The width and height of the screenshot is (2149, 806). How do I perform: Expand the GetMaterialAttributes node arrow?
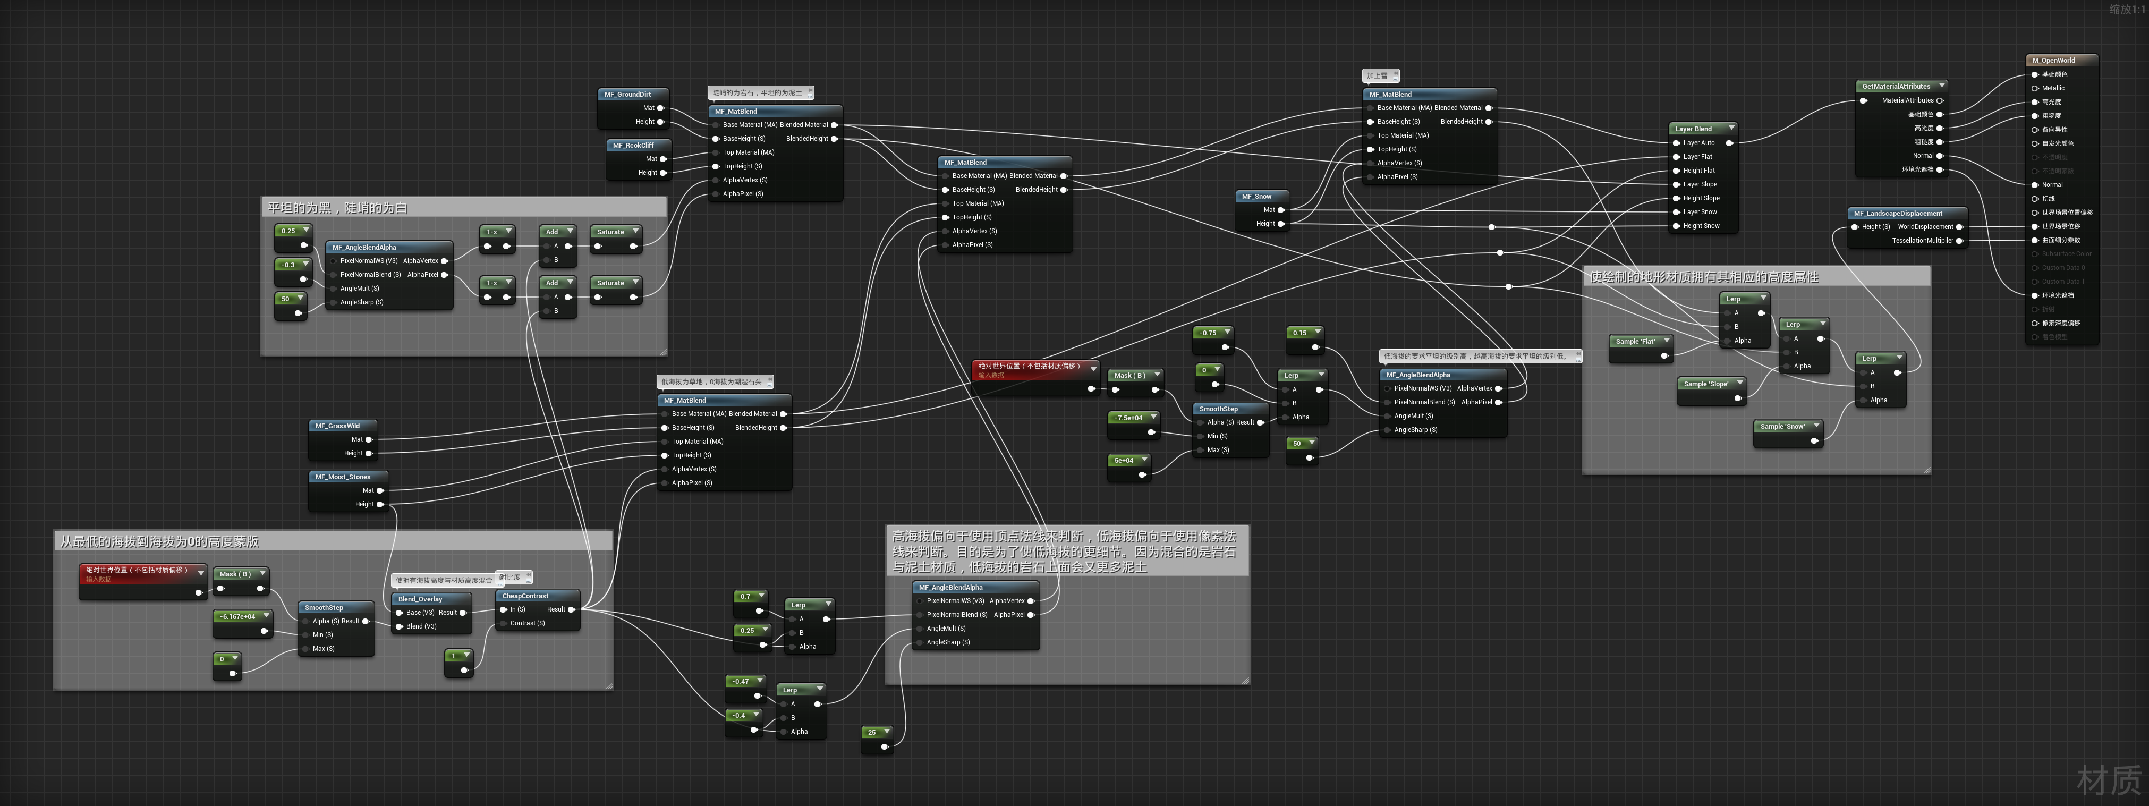[x=1942, y=86]
